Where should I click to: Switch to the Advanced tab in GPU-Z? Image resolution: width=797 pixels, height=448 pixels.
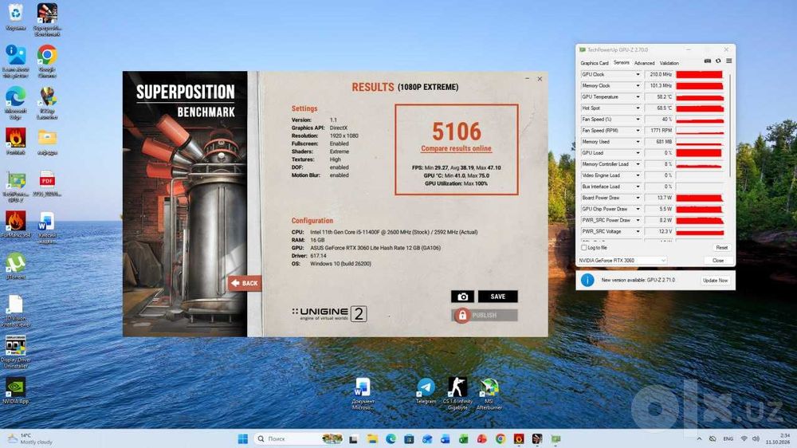(644, 63)
